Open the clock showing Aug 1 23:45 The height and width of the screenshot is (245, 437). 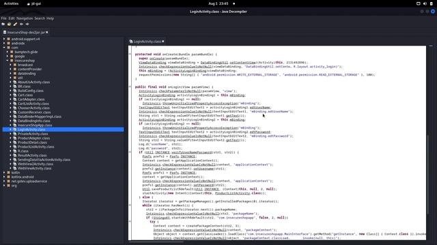218,3
